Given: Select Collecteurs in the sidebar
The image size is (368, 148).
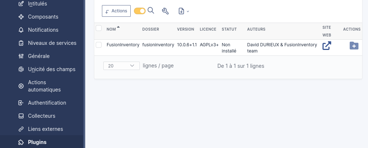Looking at the screenshot, I should click(41, 116).
